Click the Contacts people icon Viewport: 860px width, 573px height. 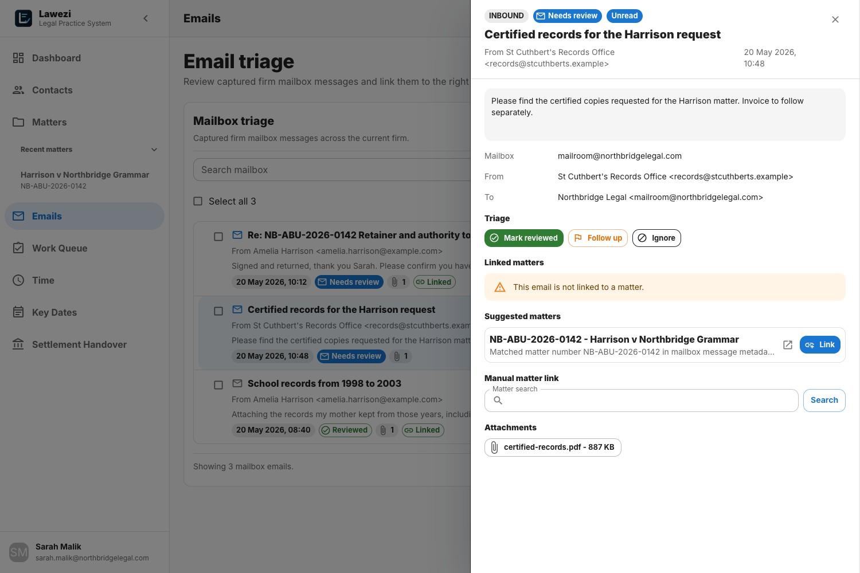point(18,90)
